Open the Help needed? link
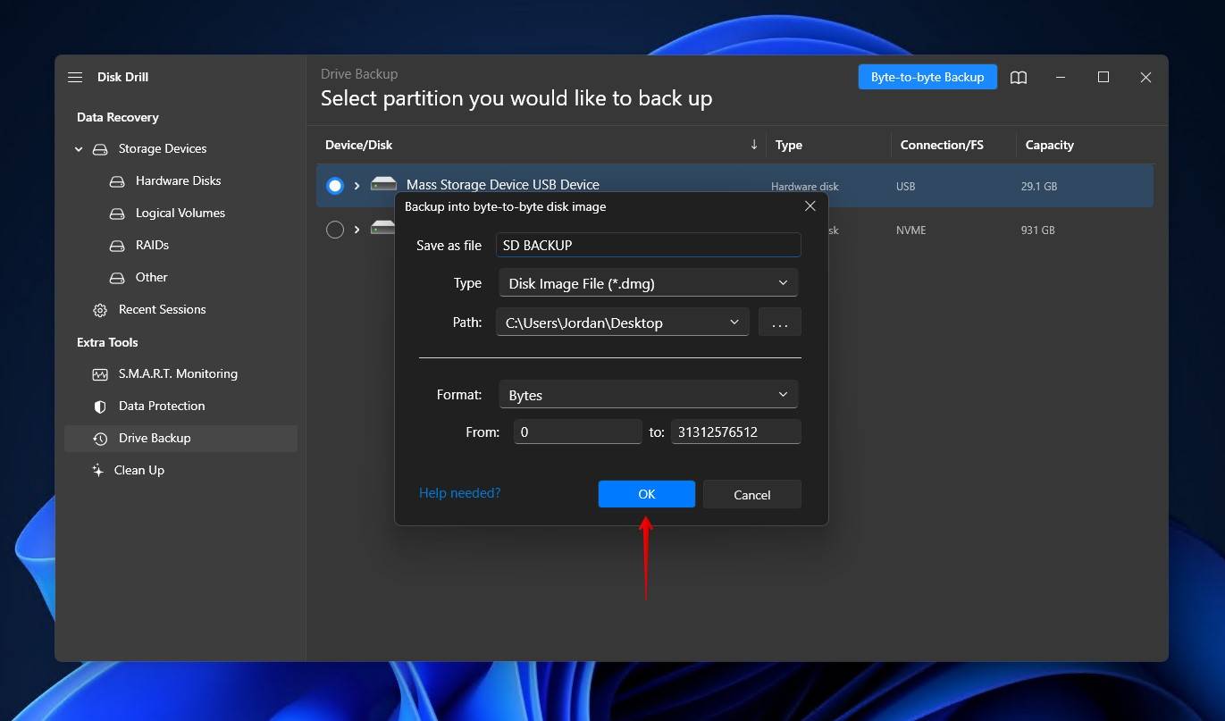Viewport: 1225px width, 721px height. point(459,493)
